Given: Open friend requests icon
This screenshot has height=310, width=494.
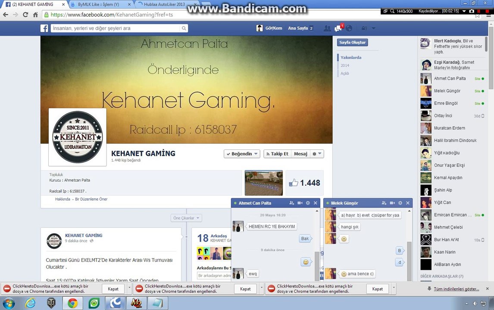Looking at the screenshot, I should coord(327,28).
